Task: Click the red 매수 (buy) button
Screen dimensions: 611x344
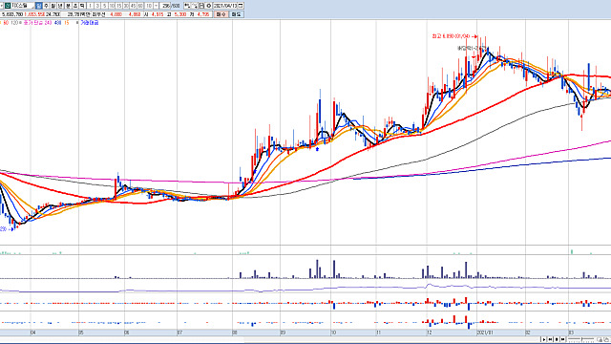Action: tap(221, 14)
